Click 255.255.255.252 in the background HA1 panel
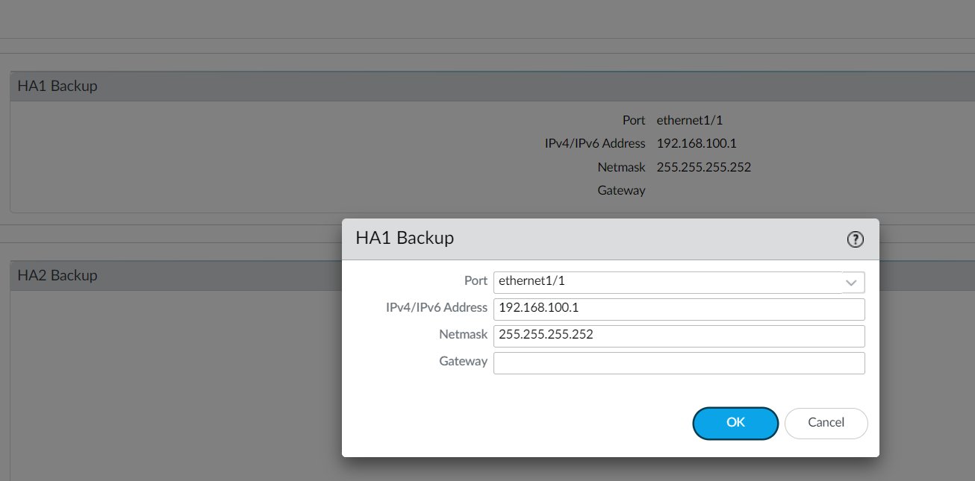The height and width of the screenshot is (481, 975). pyautogui.click(x=703, y=167)
